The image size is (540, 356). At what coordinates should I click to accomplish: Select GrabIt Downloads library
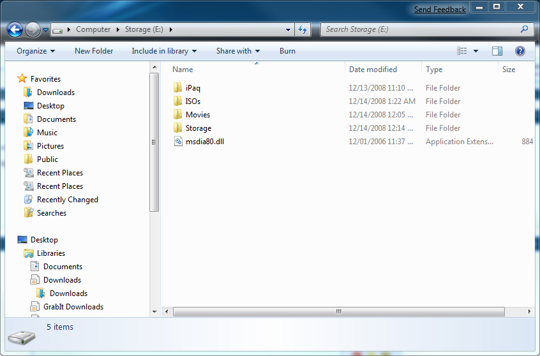[73, 307]
